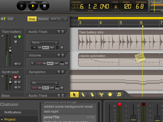Adjust the first mixer channel fader
163x122 pixels.
coord(109,113)
